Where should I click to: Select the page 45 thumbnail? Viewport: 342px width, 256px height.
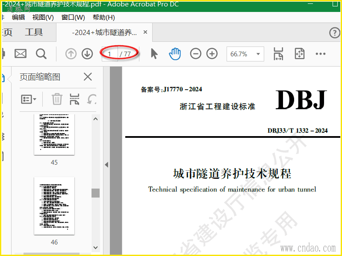pyautogui.click(x=54, y=134)
